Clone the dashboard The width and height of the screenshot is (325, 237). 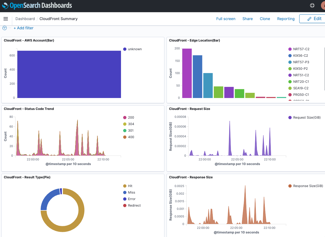(265, 19)
